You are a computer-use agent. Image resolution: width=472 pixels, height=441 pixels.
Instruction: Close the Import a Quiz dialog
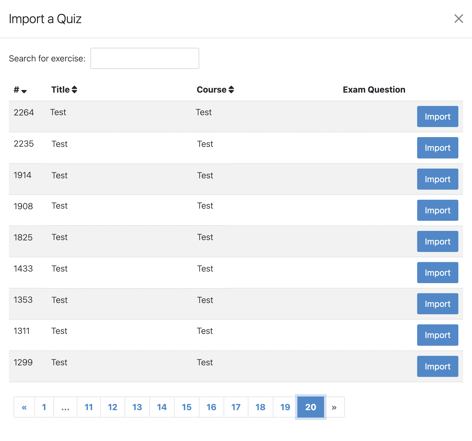tap(458, 19)
